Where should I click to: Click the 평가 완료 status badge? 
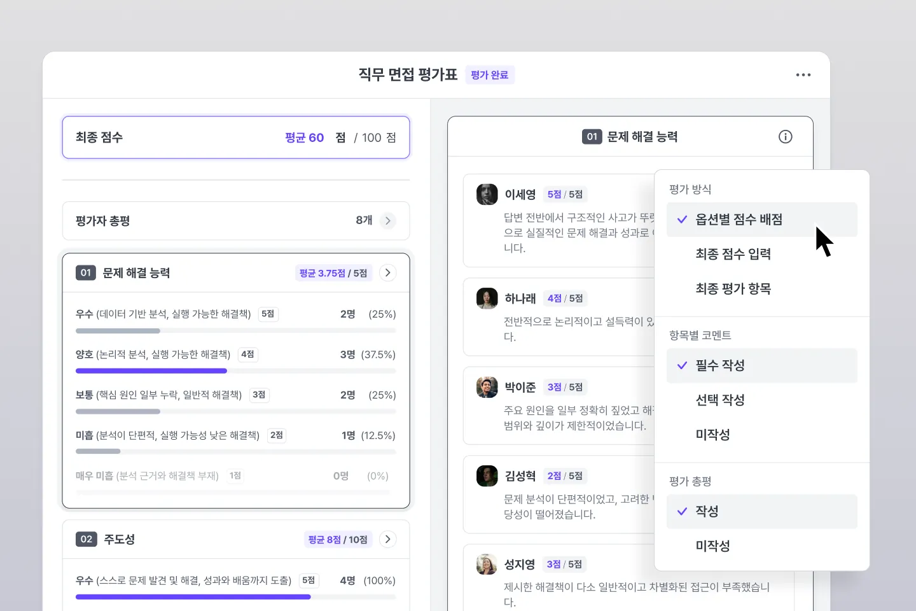pos(490,75)
